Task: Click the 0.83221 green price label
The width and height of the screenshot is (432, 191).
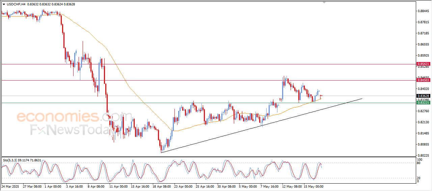Action: point(423,103)
